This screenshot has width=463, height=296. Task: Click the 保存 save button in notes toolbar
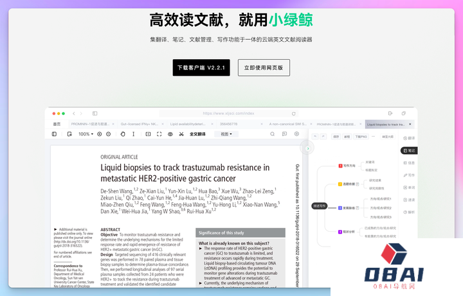(336, 137)
